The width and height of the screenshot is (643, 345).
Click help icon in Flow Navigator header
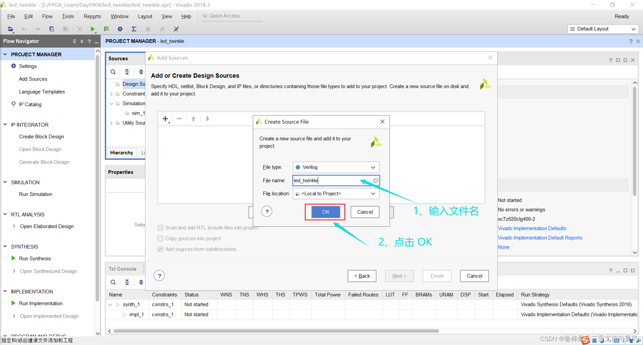click(x=89, y=41)
